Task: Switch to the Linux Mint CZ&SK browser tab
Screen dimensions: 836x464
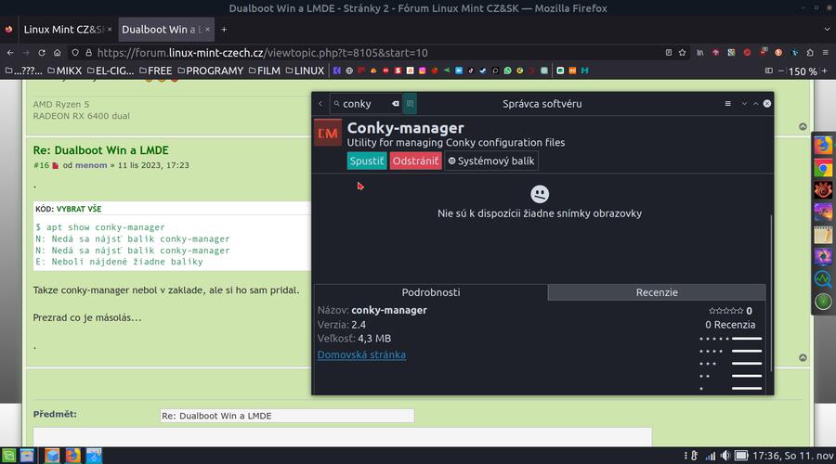Action: [58, 30]
